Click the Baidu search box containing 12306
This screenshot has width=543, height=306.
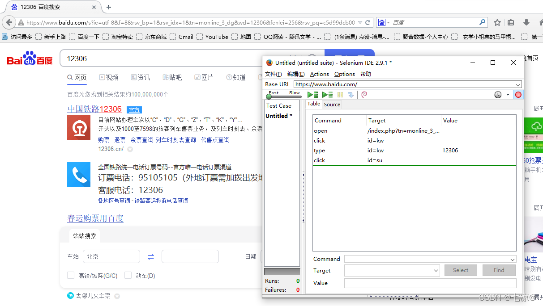(192, 59)
